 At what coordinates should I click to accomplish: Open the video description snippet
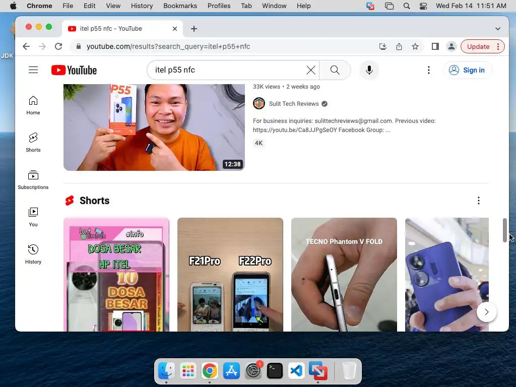[344, 125]
